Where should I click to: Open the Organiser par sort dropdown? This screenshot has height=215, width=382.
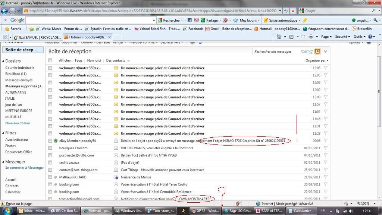317,60
